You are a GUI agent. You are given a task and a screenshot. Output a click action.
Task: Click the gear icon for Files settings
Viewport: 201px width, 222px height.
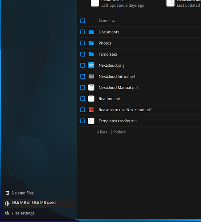pos(7,213)
